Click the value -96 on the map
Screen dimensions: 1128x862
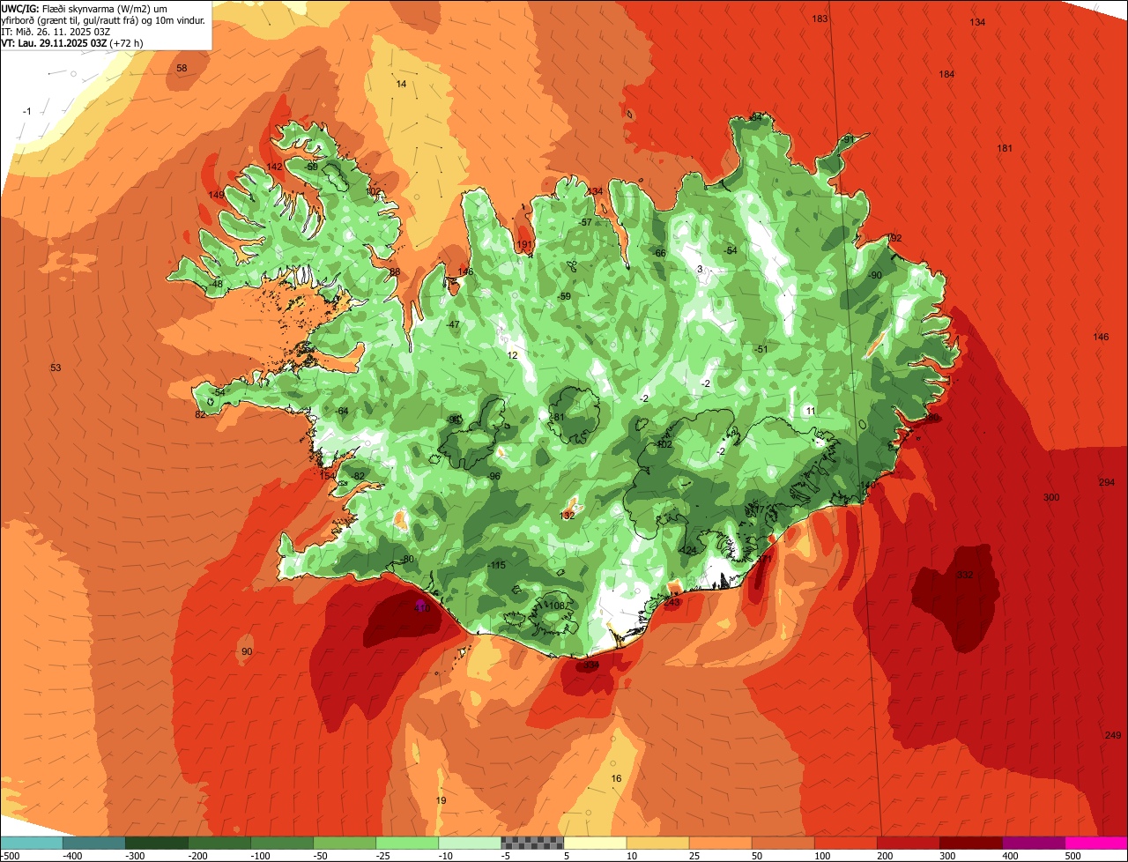pos(493,476)
